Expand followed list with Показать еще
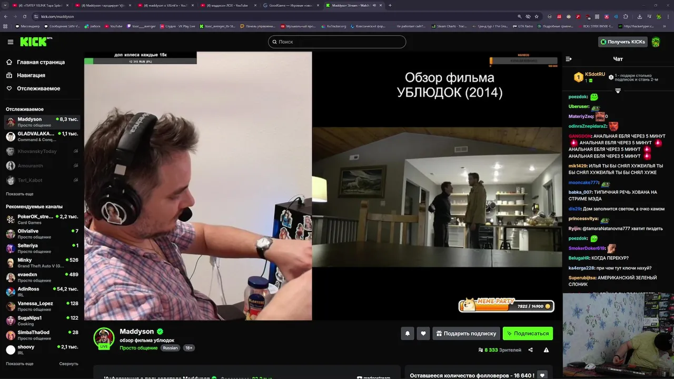Image resolution: width=674 pixels, height=379 pixels. 19,194
